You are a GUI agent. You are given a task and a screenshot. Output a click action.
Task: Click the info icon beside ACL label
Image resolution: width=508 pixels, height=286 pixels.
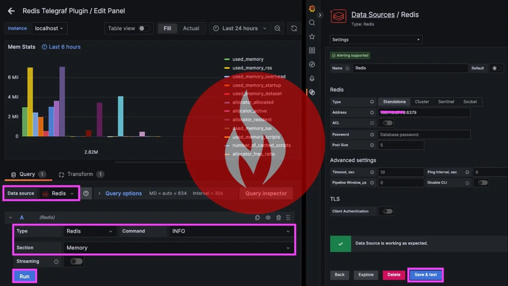372,123
